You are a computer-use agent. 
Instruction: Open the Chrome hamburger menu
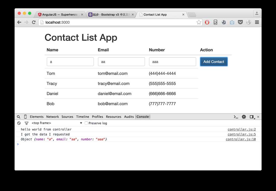pos(257,22)
